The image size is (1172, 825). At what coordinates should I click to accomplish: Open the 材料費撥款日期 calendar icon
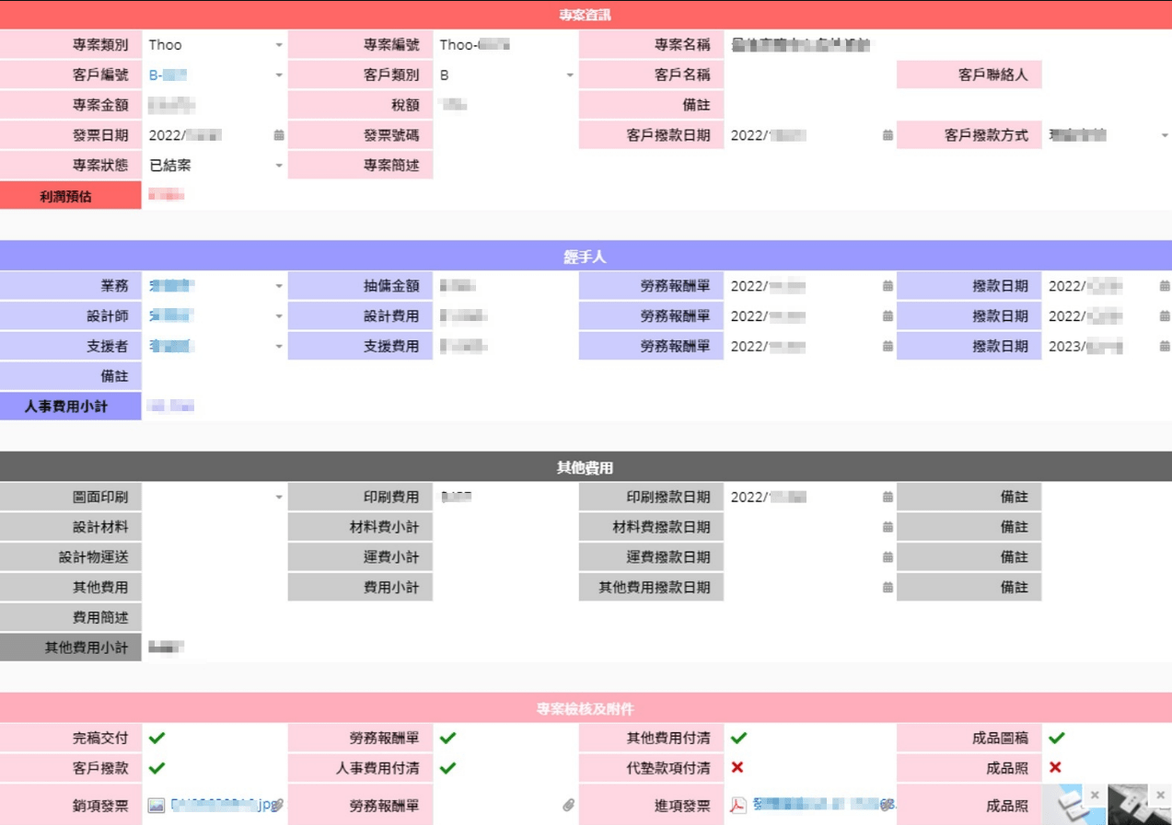tap(888, 527)
